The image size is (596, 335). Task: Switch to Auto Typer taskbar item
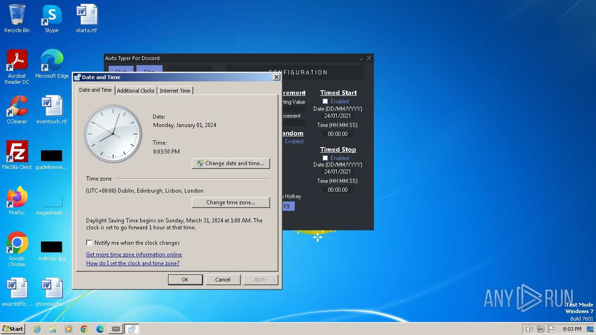(116, 329)
